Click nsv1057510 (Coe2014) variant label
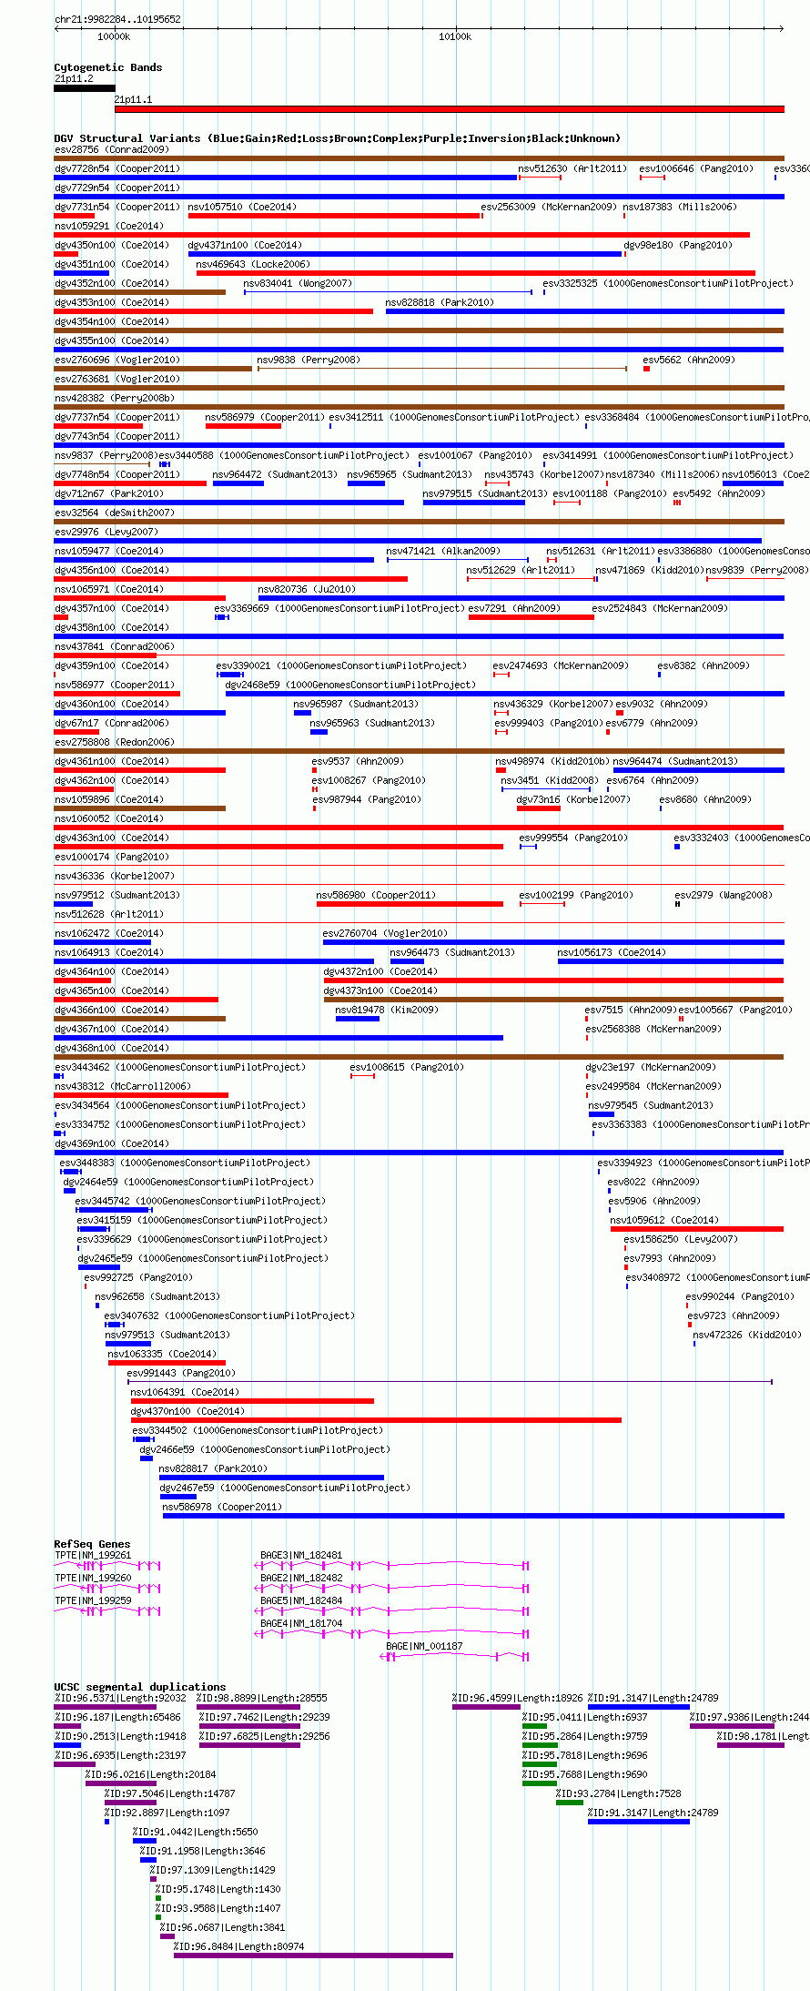 242,207
